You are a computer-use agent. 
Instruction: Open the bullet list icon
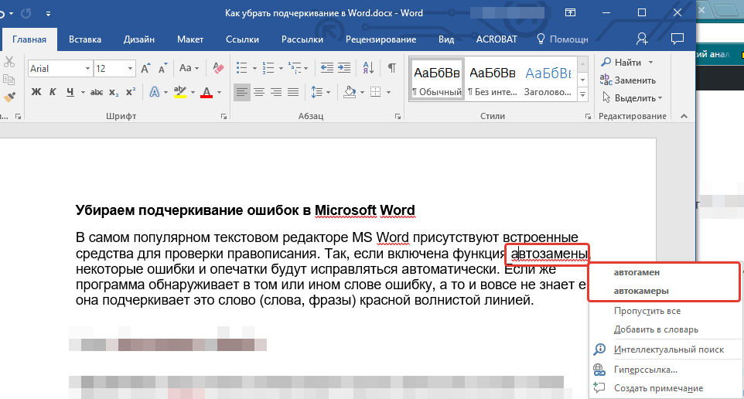coord(241,68)
